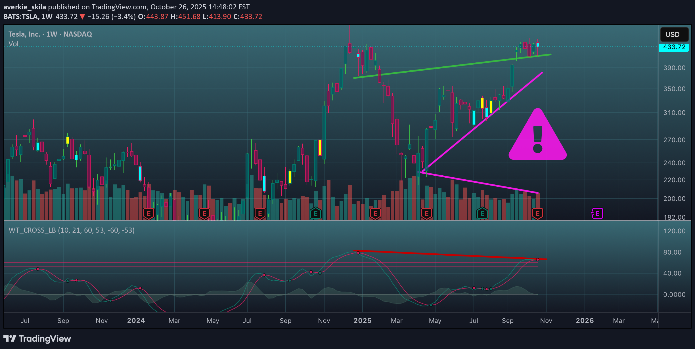The height and width of the screenshot is (349, 695).
Task: Click the latest red earnings marker in October 2025
Action: click(537, 213)
